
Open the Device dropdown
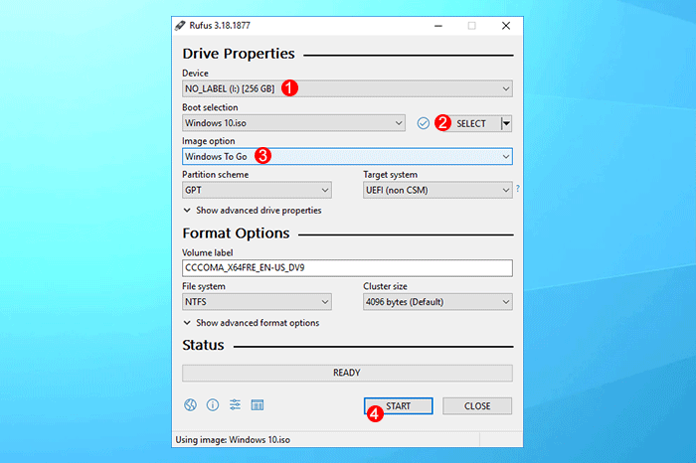coord(347,88)
